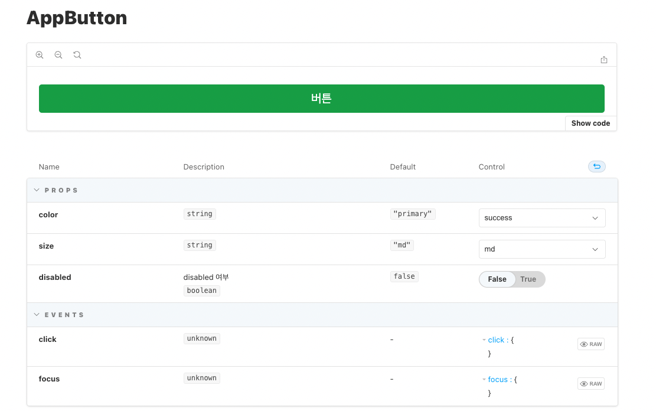Click string type tag in color row

click(x=200, y=214)
